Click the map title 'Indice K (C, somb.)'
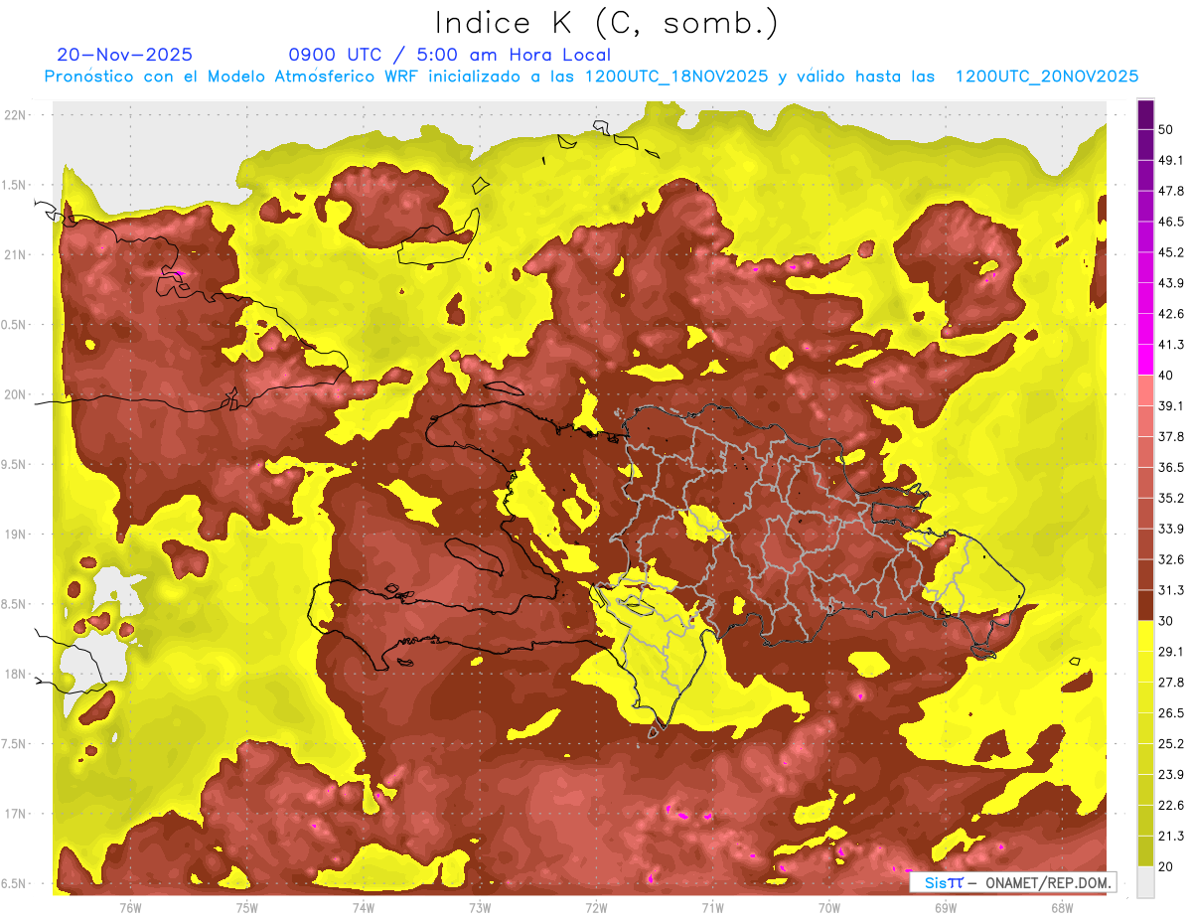The width and height of the screenshot is (1192, 921). (606, 24)
